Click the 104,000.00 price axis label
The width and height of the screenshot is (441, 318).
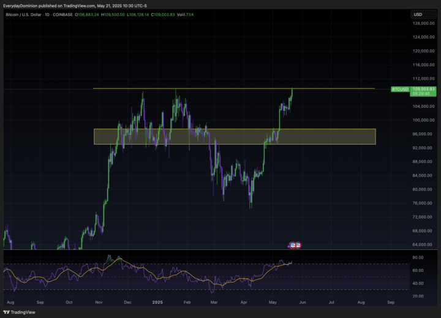coord(423,107)
